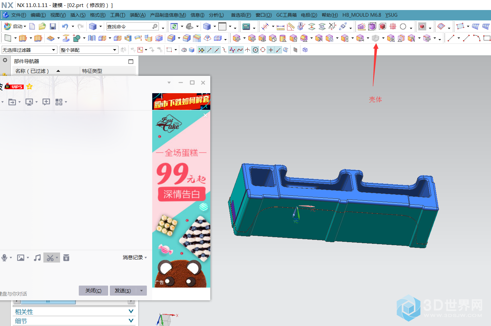Open the HB_MOULD M6.8 menu
Image resolution: width=491 pixels, height=326 pixels.
(361, 15)
